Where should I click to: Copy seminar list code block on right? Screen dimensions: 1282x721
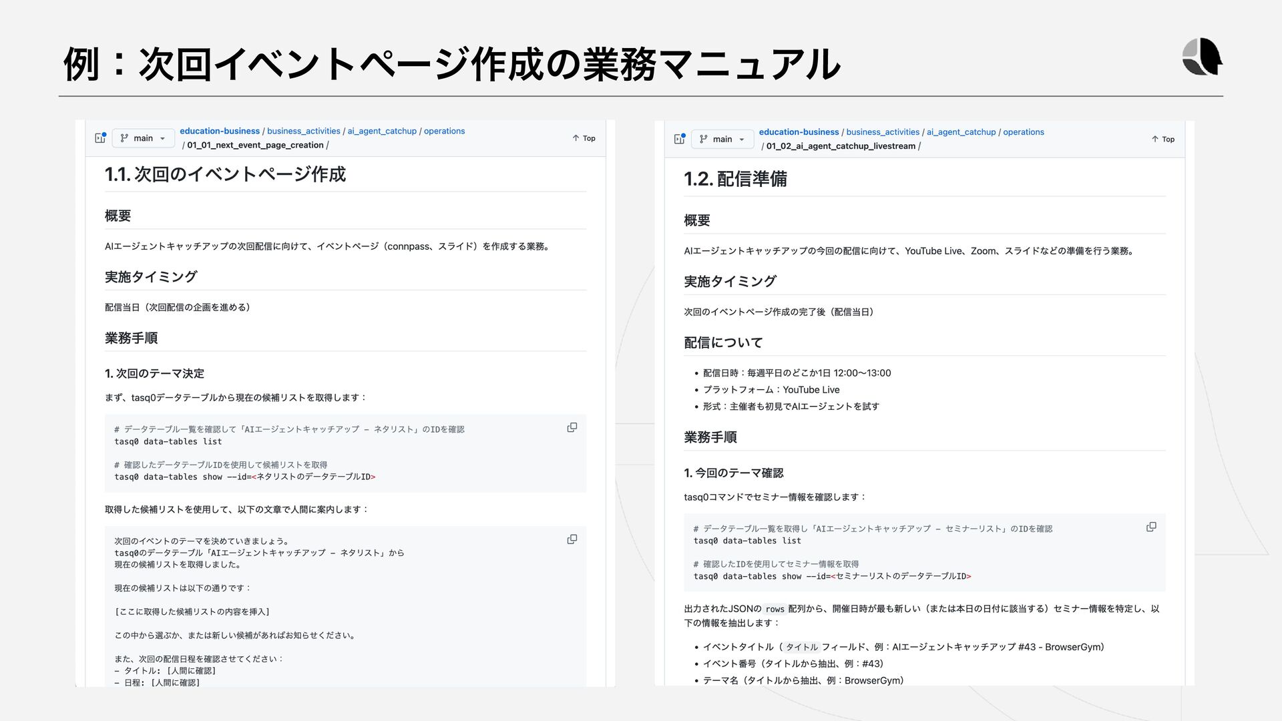pyautogui.click(x=1151, y=527)
